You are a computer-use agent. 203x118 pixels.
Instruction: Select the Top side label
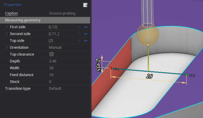click(17, 41)
